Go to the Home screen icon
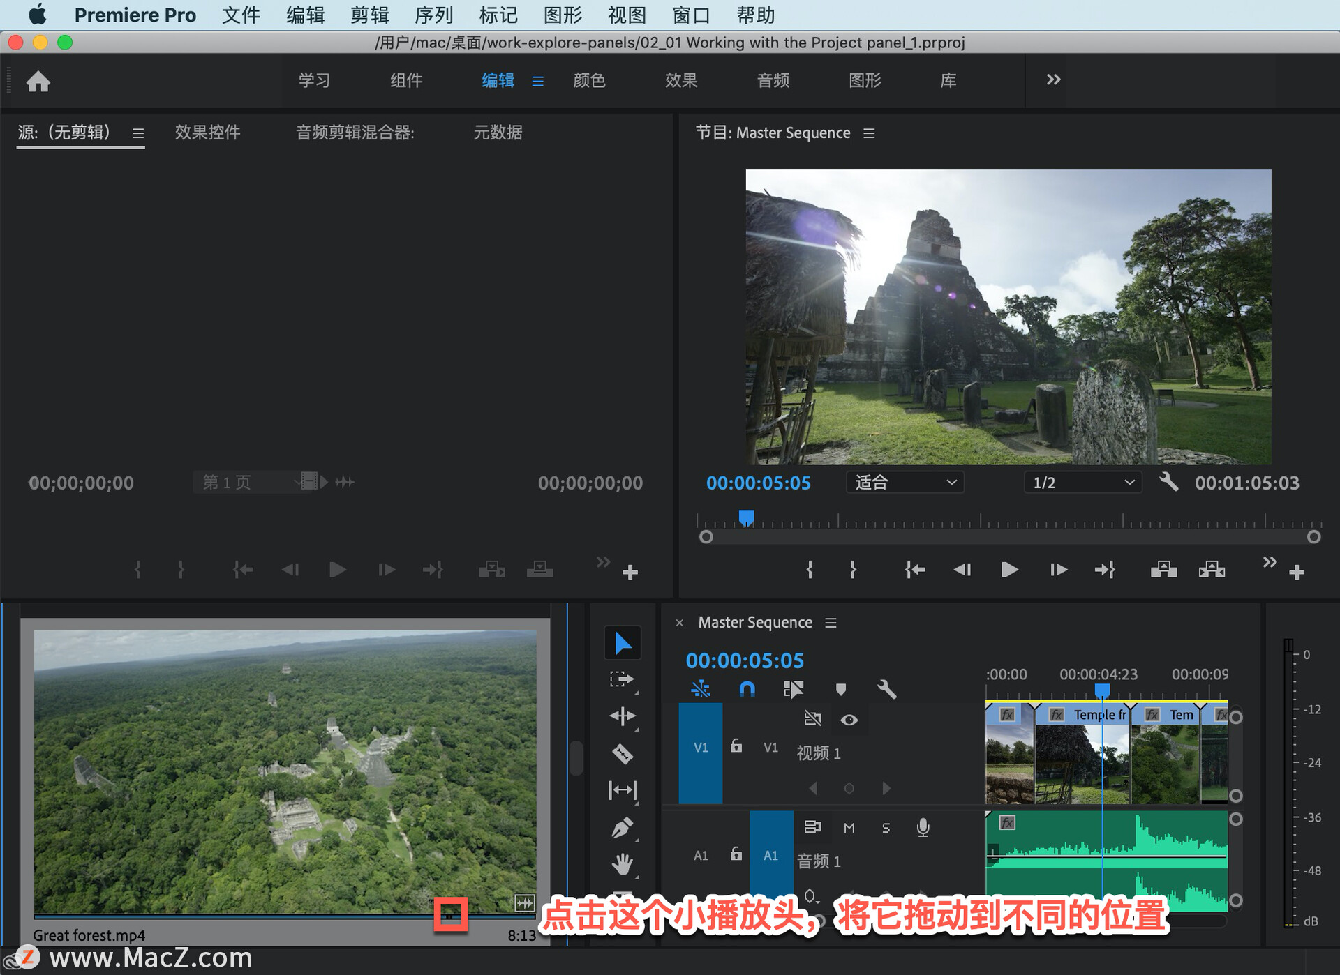1340x975 pixels. pos(38,82)
